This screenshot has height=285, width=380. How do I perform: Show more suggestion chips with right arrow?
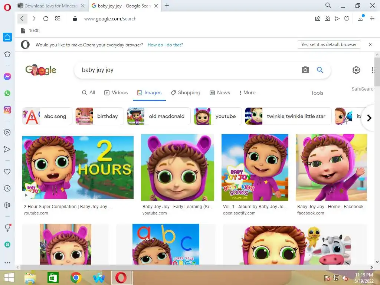pyautogui.click(x=369, y=118)
